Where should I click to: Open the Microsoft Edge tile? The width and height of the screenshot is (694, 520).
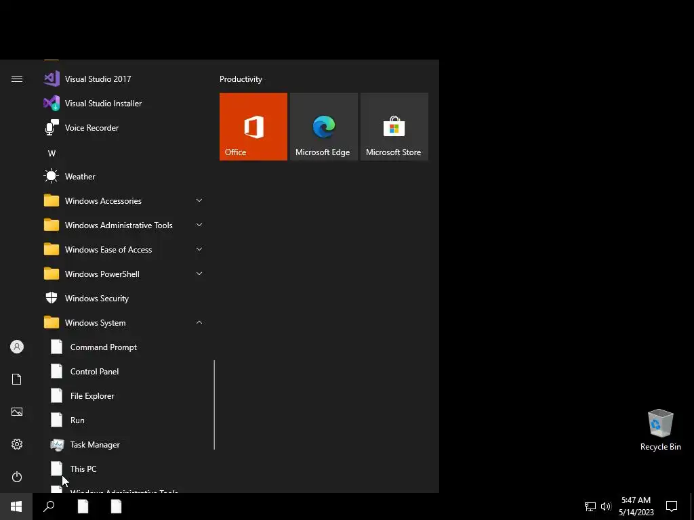pos(323,127)
